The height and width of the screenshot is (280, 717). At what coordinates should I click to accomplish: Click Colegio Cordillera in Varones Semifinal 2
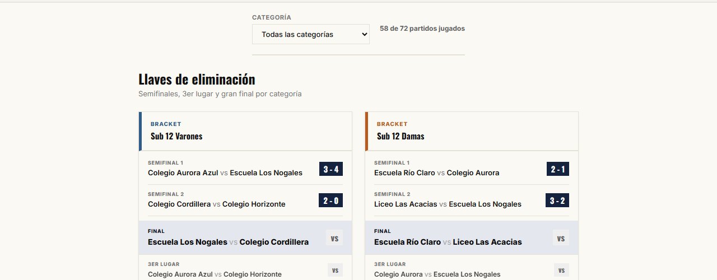[179, 204]
